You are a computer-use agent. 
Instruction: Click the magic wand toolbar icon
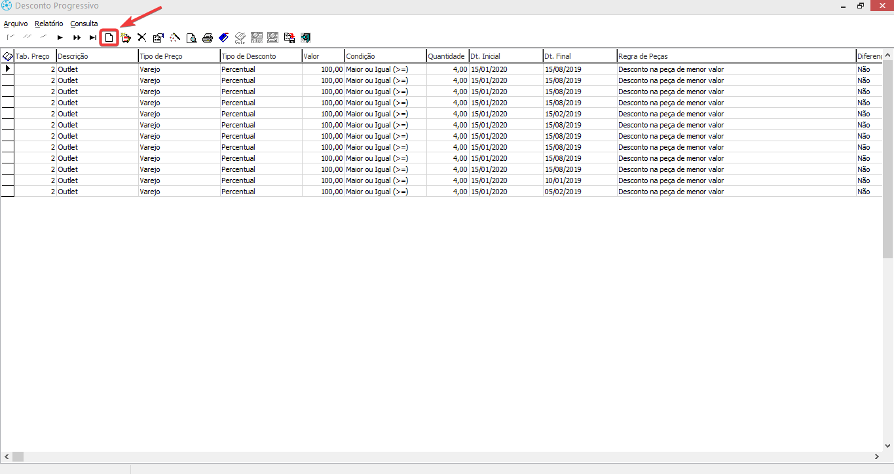[175, 38]
